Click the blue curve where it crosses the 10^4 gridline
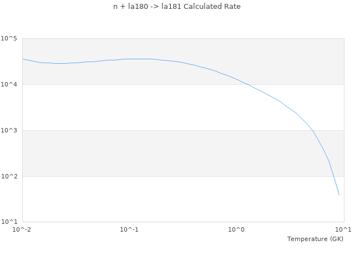Viewport: 355px width, 266px height. (247, 84)
